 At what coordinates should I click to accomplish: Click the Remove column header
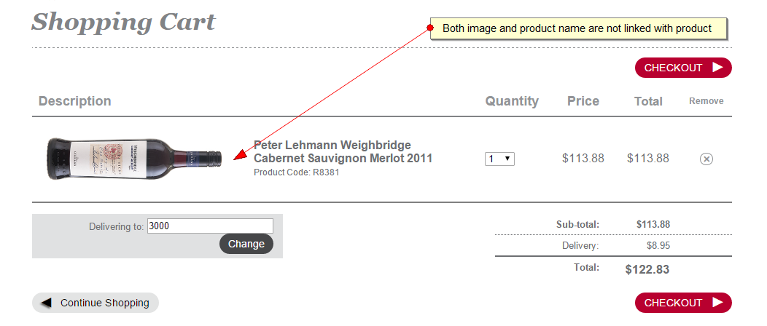click(x=706, y=101)
